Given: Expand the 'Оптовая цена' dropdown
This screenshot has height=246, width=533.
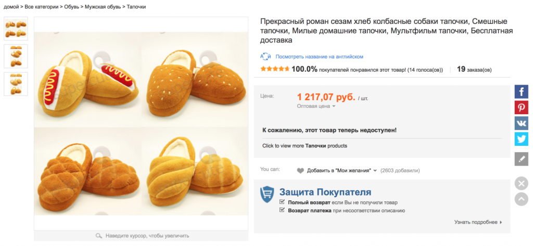Looking at the screenshot, I should point(334,106).
